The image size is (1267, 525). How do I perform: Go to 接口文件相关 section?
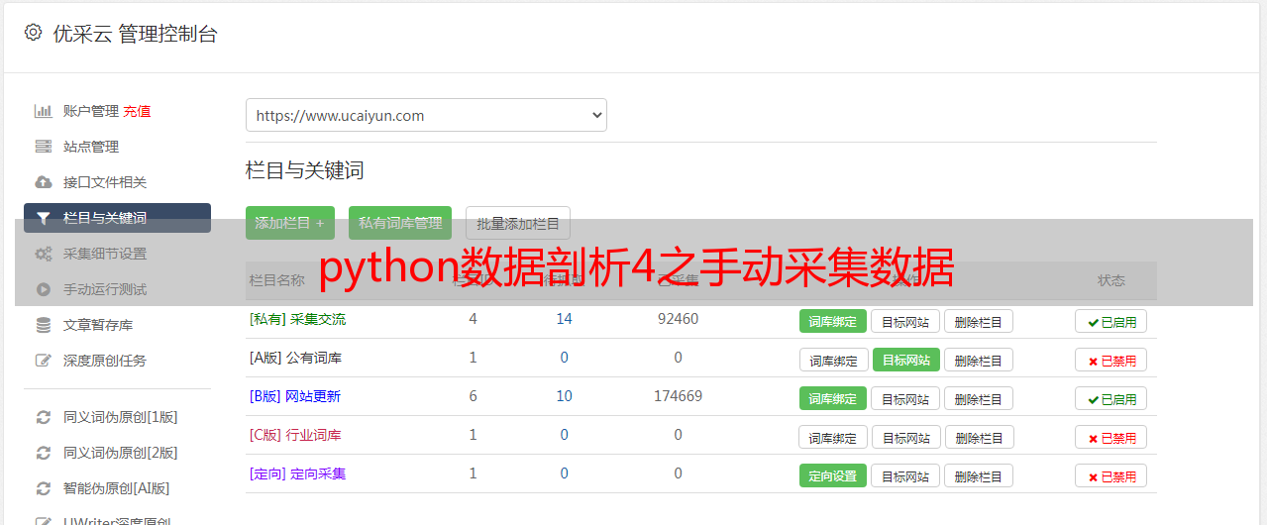click(x=105, y=182)
